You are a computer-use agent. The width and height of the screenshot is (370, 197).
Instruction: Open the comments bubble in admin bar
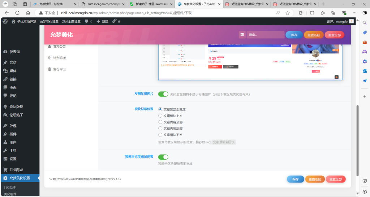click(x=88, y=21)
